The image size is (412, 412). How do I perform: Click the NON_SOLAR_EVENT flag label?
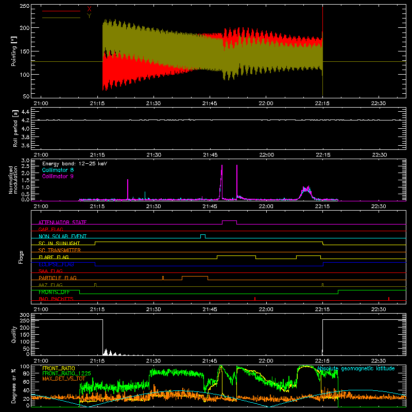(x=62, y=236)
